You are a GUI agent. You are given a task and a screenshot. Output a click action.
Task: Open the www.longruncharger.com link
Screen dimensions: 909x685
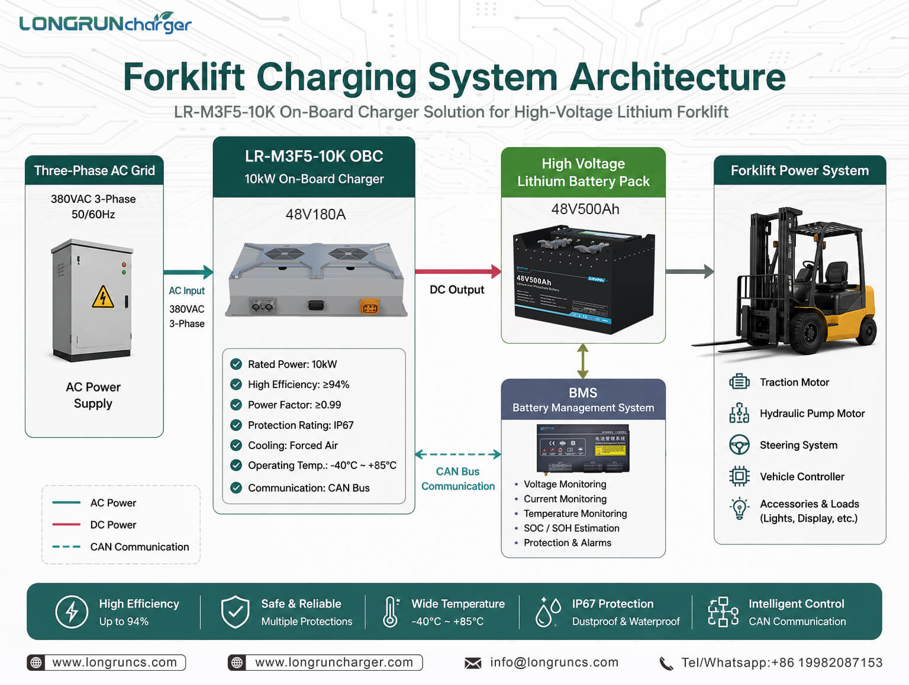click(x=334, y=663)
